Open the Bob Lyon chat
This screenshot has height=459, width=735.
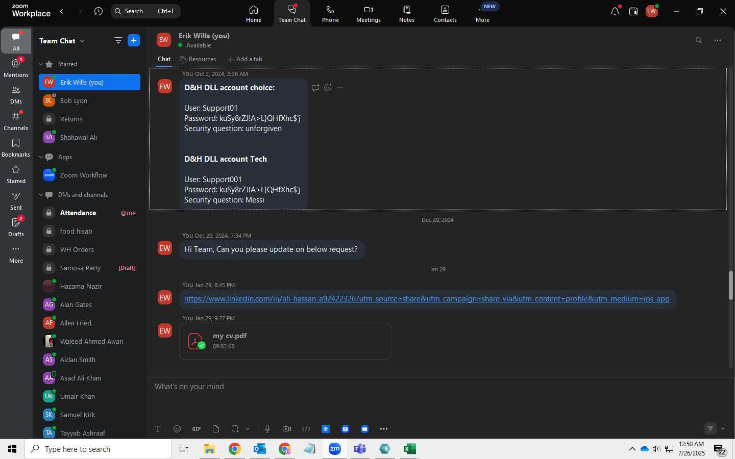(89, 100)
